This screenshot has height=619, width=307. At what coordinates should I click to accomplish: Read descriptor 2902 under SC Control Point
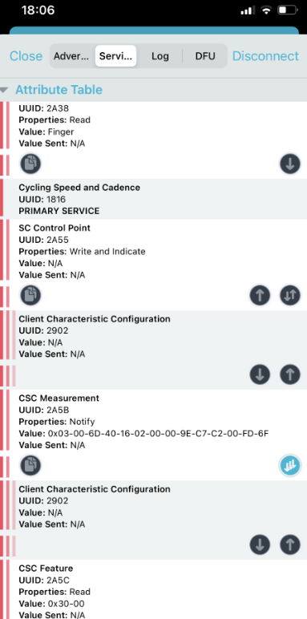260,374
